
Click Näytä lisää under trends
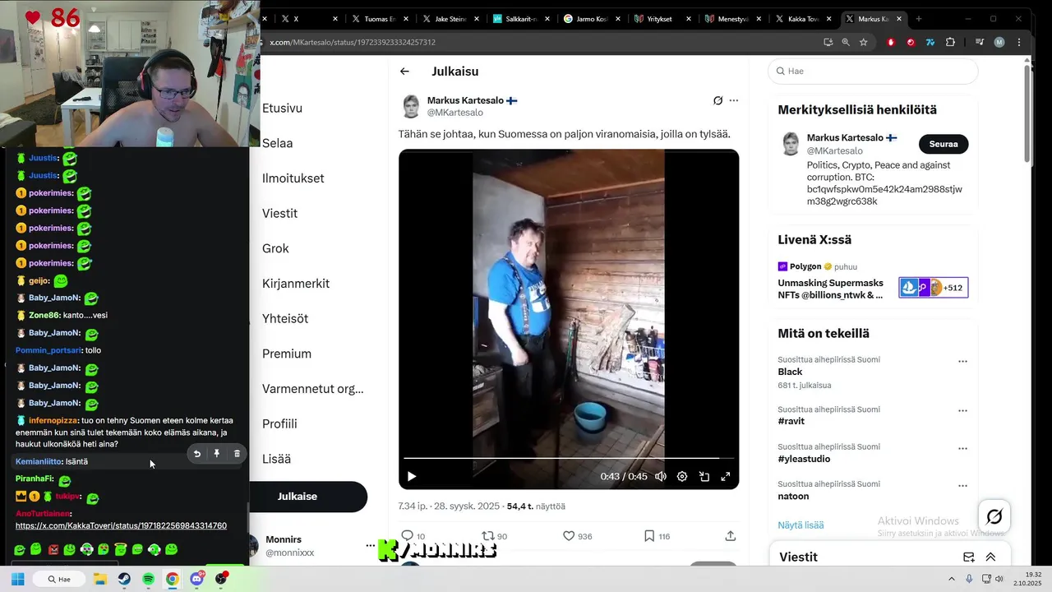[801, 525]
